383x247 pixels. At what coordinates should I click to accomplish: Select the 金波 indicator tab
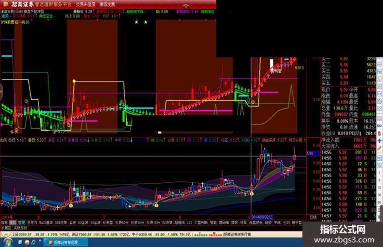tap(73, 223)
